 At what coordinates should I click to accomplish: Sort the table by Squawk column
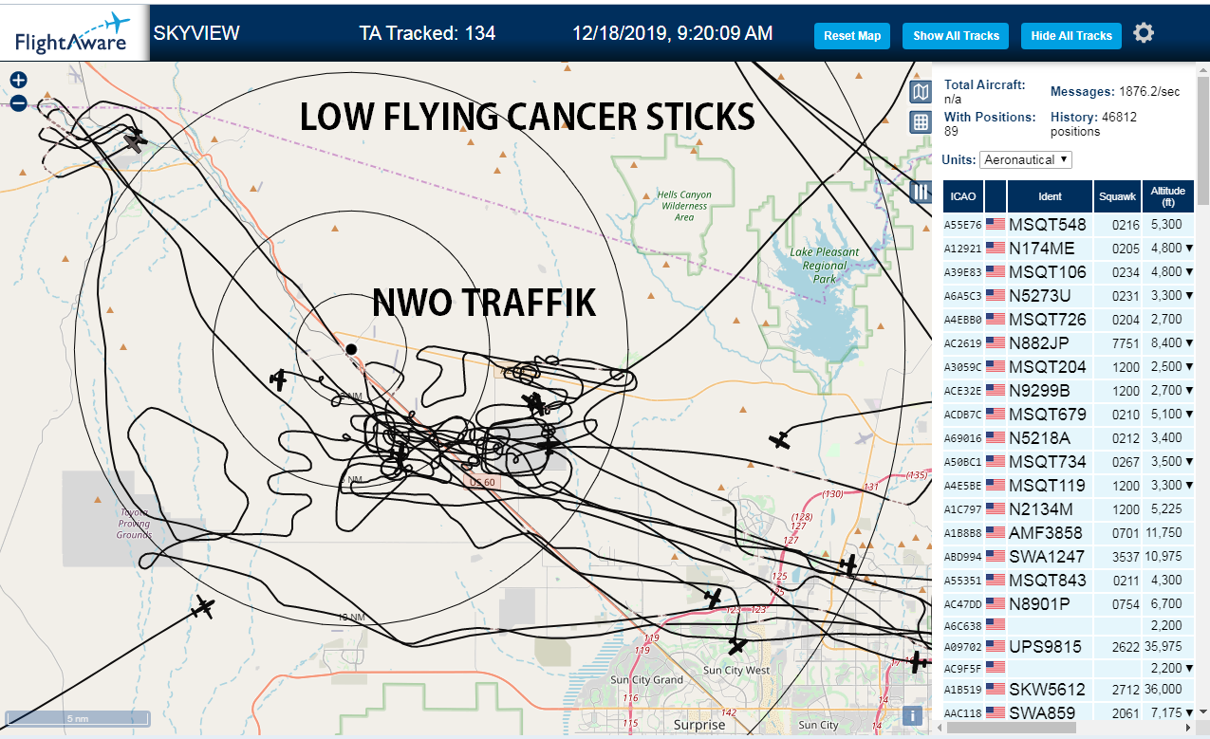tap(1117, 196)
